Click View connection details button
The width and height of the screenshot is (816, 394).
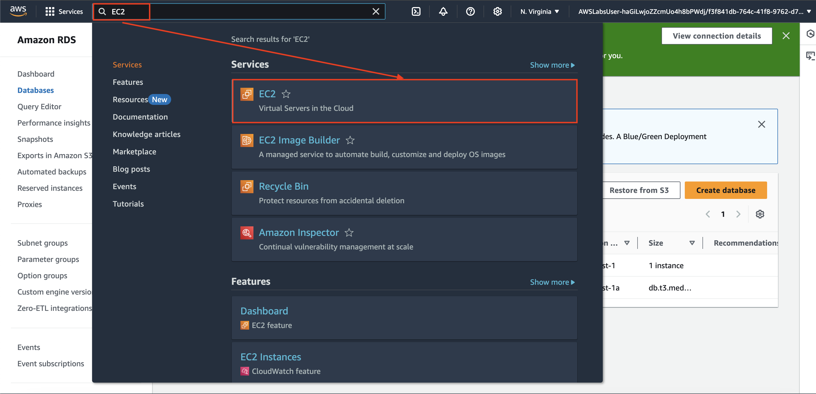717,36
